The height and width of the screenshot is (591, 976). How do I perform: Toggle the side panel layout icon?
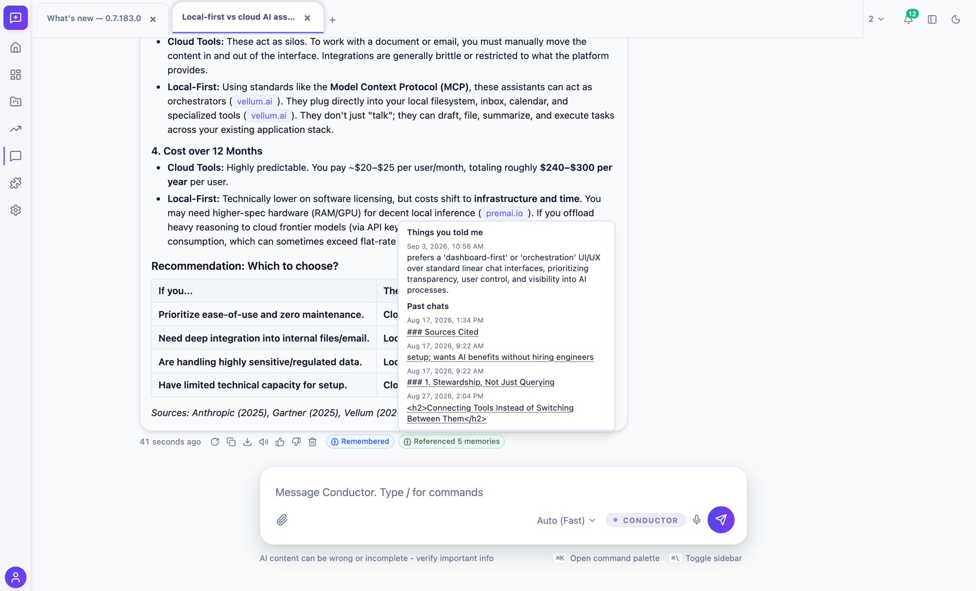[932, 20]
